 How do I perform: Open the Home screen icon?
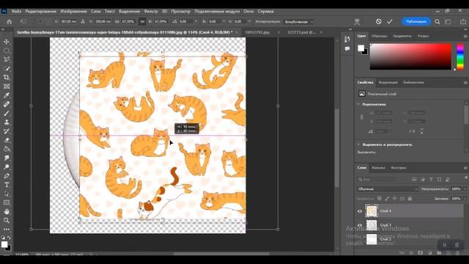click(10, 21)
